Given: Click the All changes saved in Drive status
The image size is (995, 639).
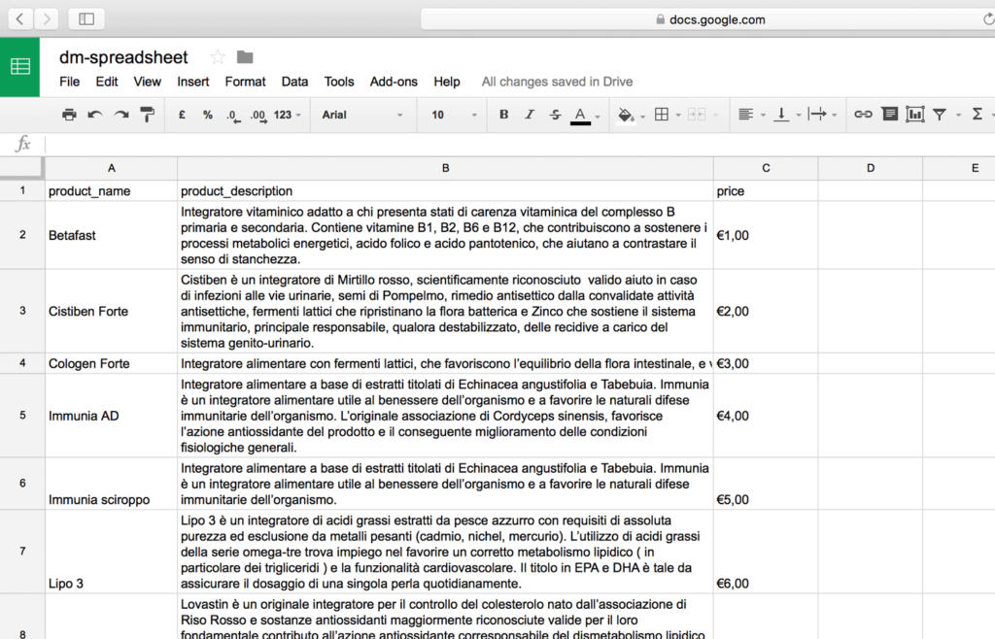Looking at the screenshot, I should click(557, 82).
